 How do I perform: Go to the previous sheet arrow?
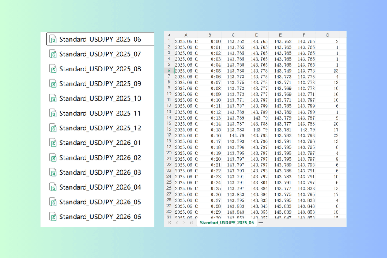pos(177,223)
